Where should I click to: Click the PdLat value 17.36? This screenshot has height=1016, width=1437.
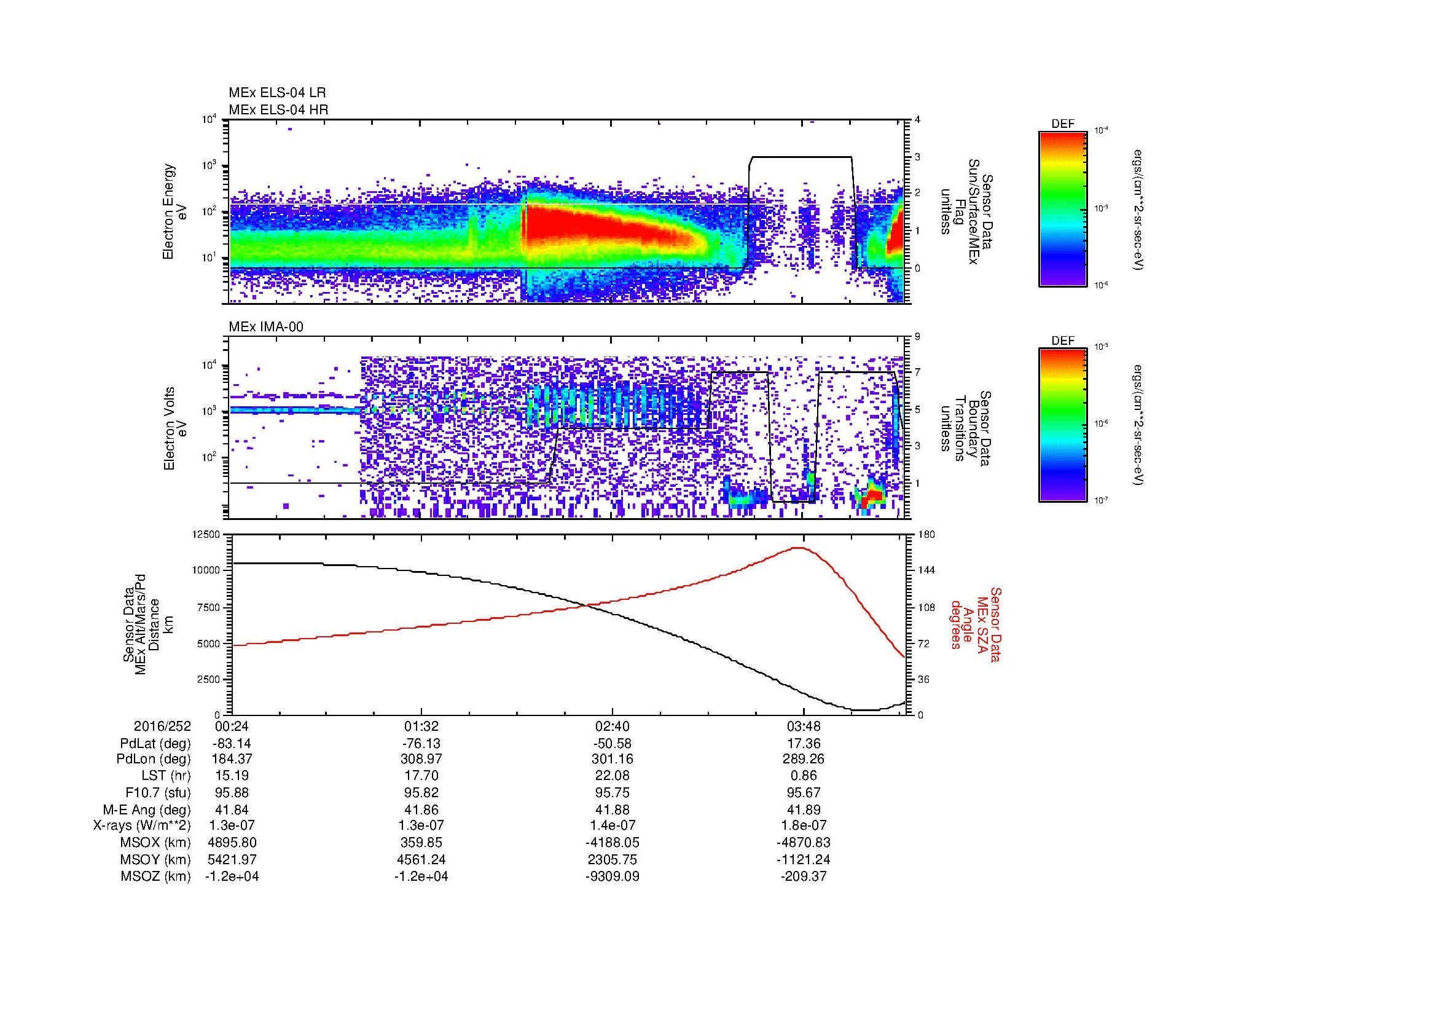[803, 744]
